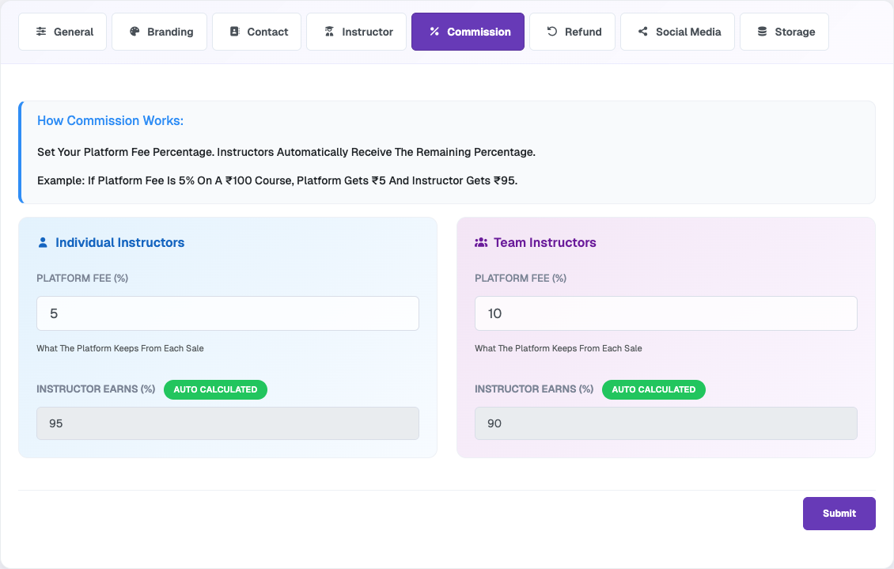Submit the commission settings

[839, 514]
